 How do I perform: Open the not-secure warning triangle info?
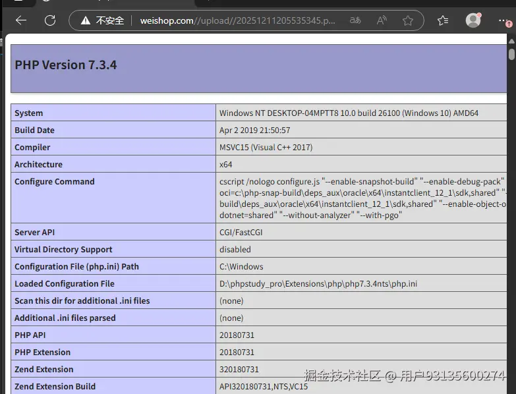86,20
